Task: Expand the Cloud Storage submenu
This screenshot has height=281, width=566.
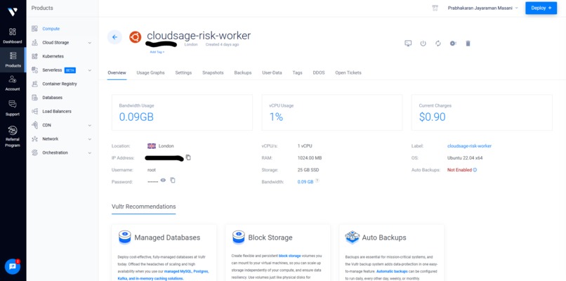Action: (x=89, y=43)
